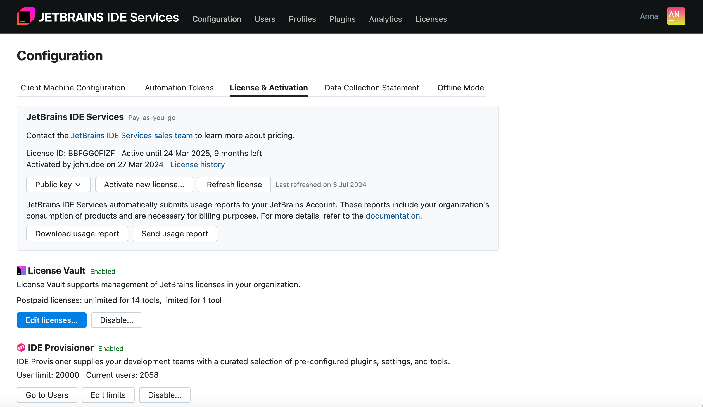Screen dimensions: 703x407
Task: Click the Postpaid licenses summary line
Action: (119, 300)
